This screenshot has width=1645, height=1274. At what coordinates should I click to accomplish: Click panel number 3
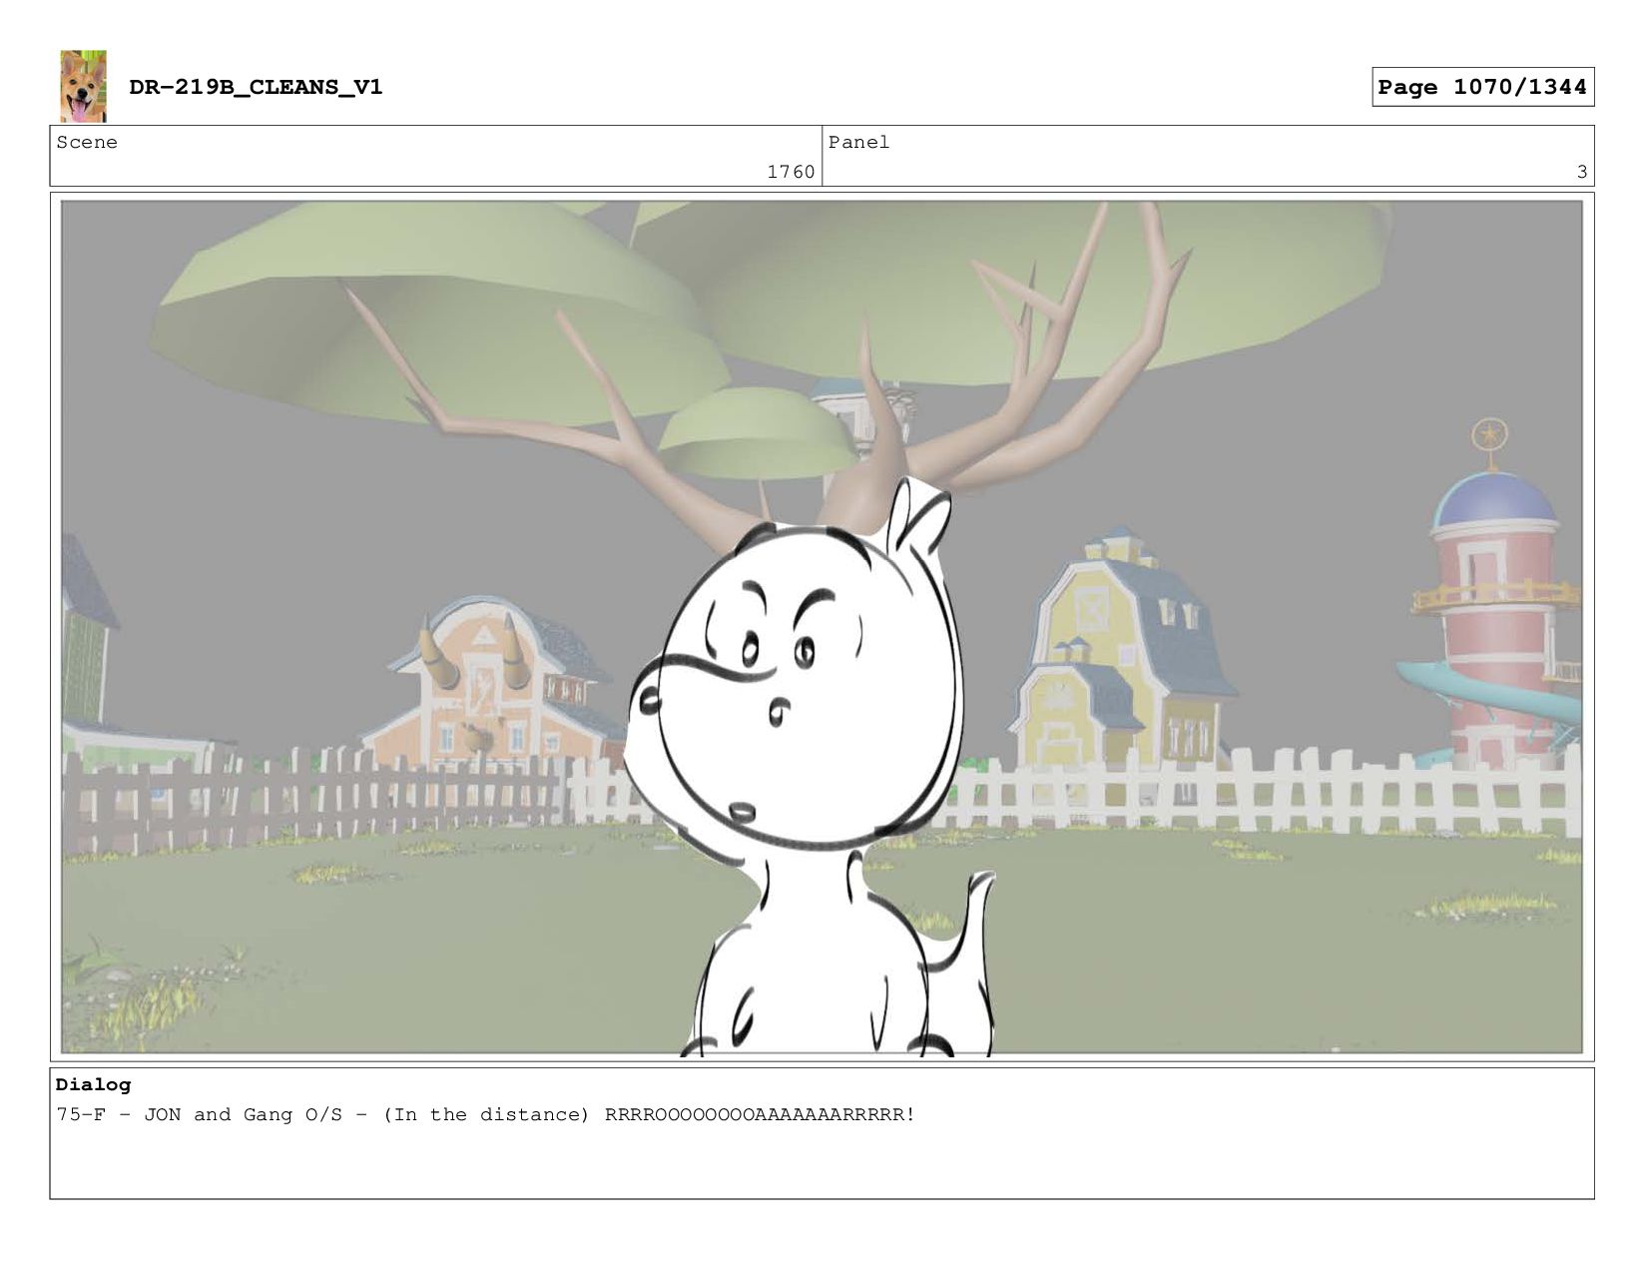coord(1581,172)
